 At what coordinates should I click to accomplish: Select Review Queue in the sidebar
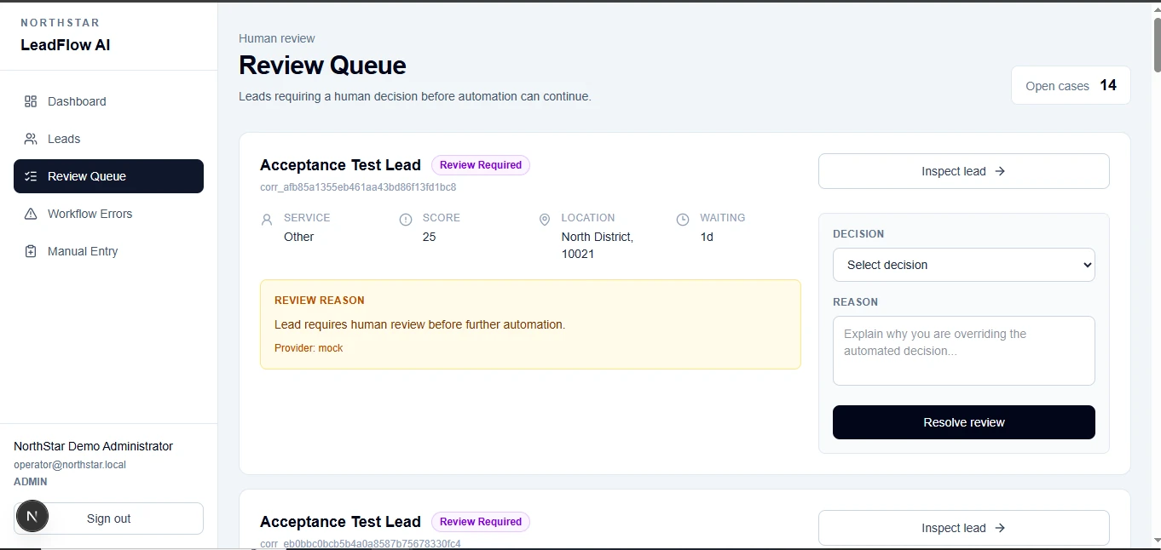pos(108,176)
